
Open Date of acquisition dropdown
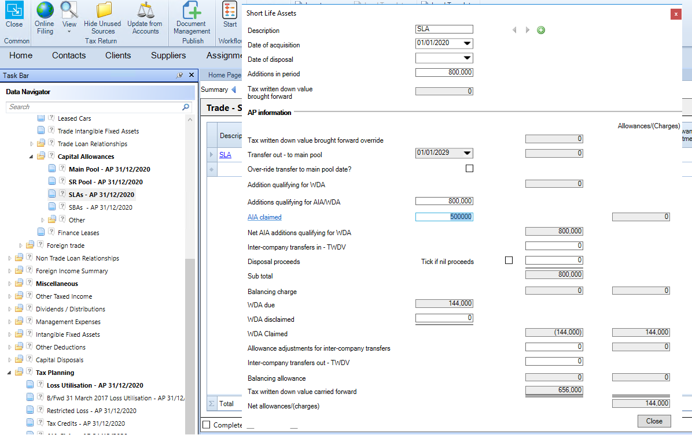tap(467, 43)
